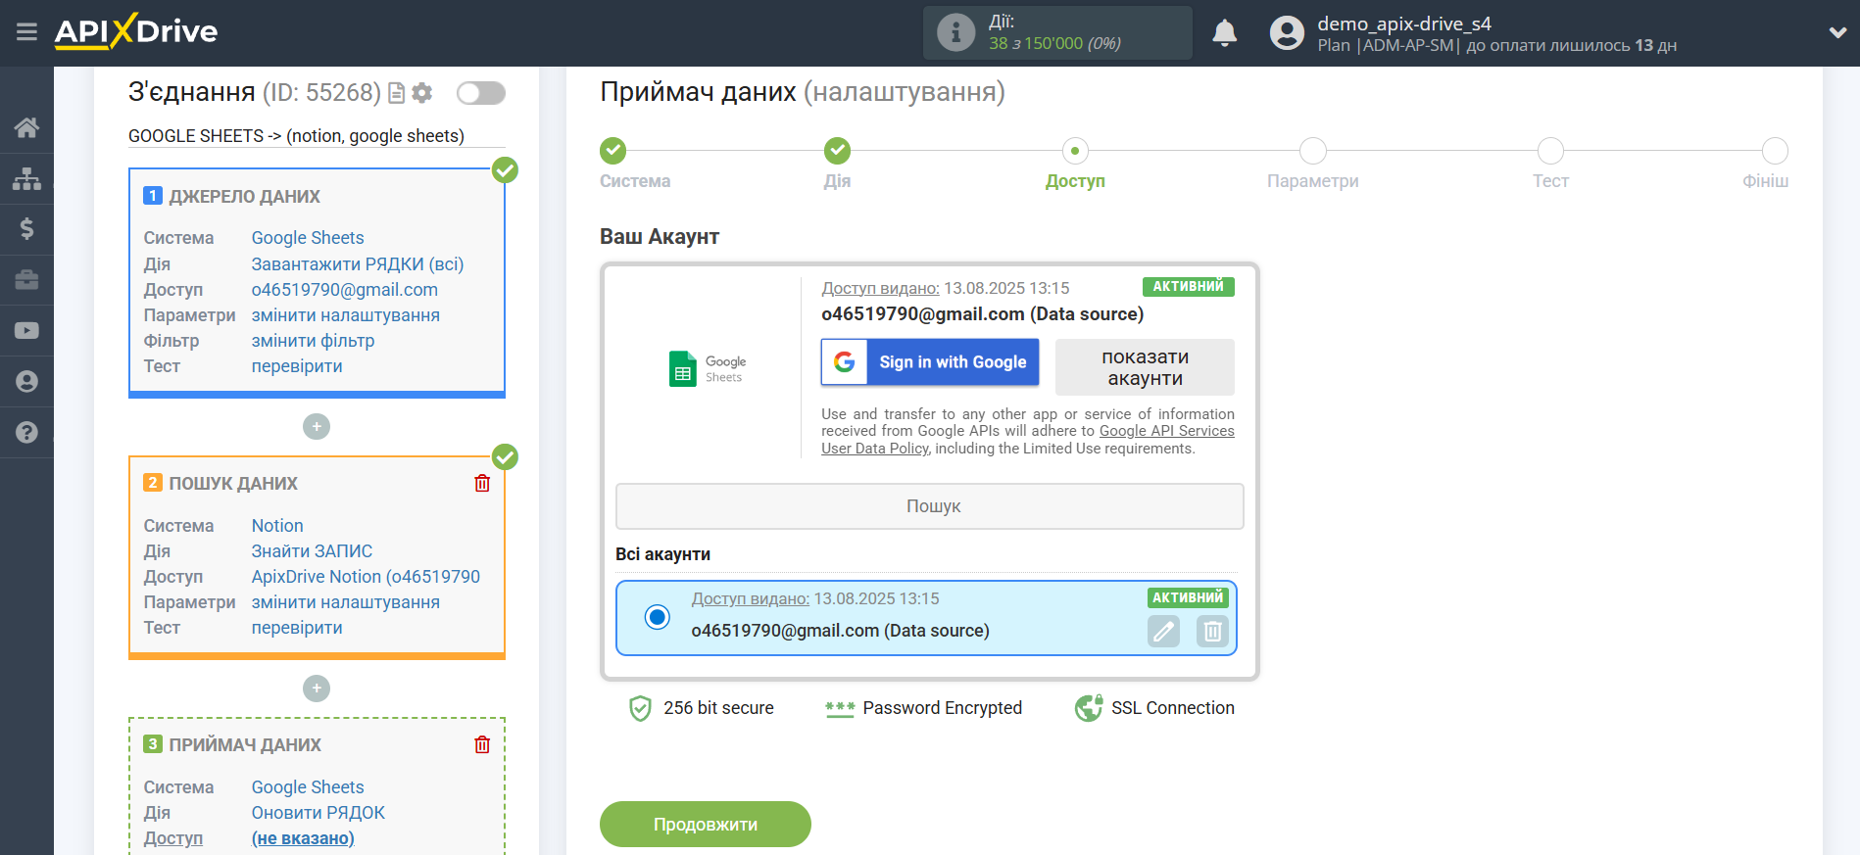Click the Sign in with Google button
This screenshot has width=1860, height=855.
930,362
